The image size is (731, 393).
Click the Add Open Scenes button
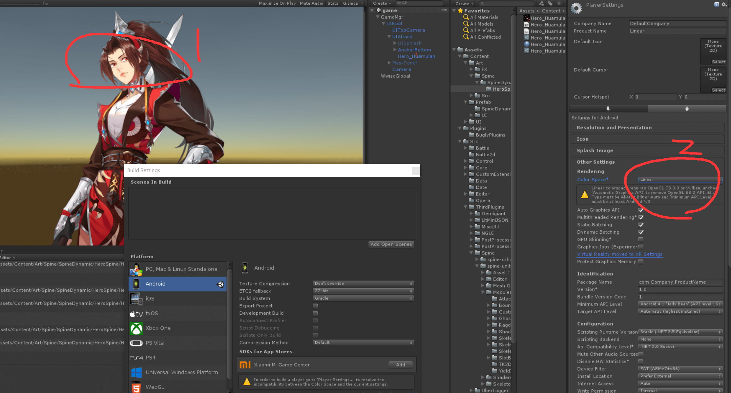point(391,245)
